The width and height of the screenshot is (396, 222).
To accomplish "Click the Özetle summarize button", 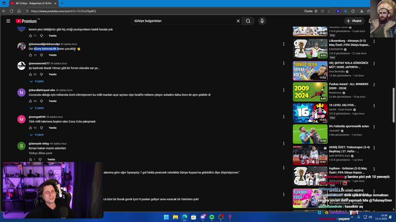I will click(x=311, y=11).
